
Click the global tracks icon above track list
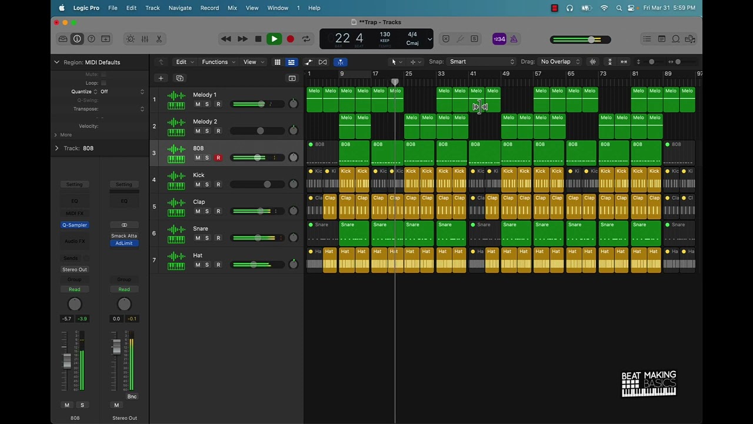click(x=292, y=78)
